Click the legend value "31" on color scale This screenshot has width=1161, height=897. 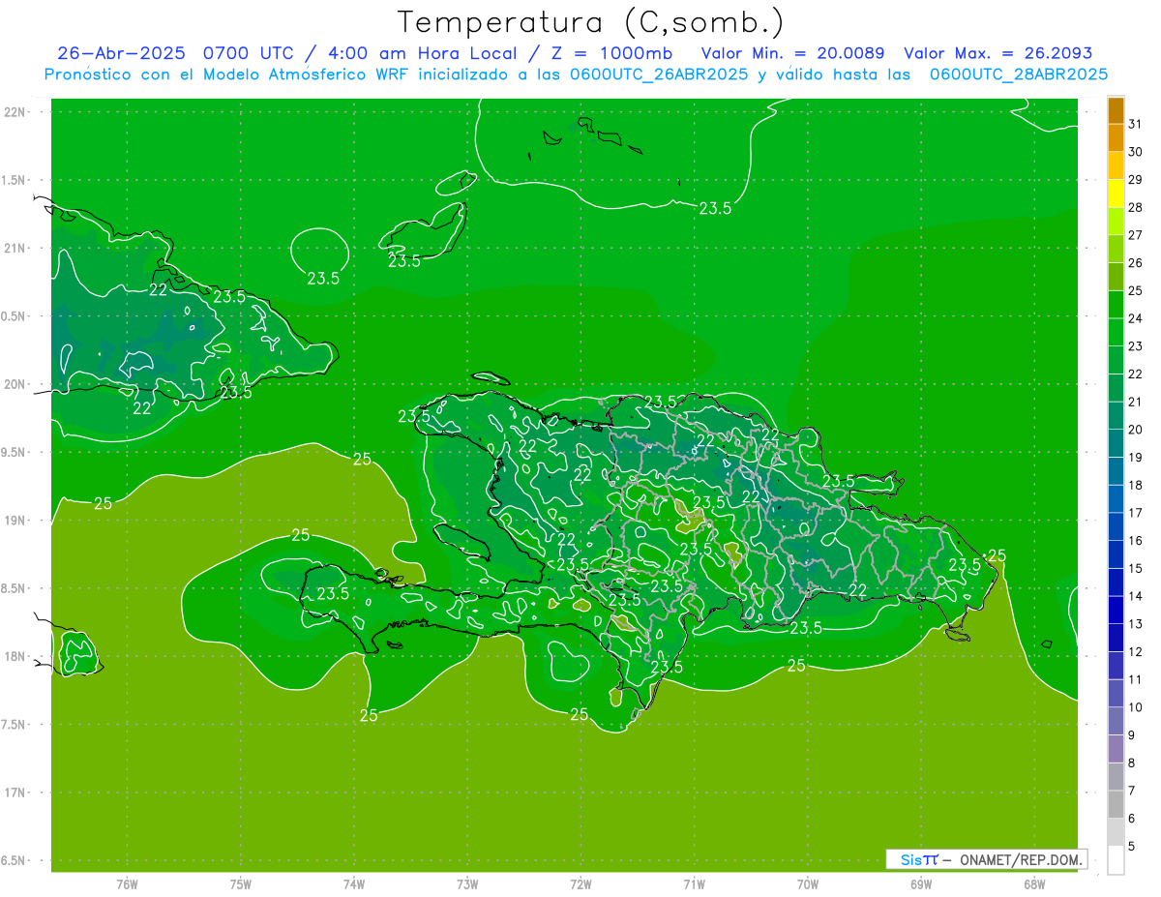point(1136,124)
